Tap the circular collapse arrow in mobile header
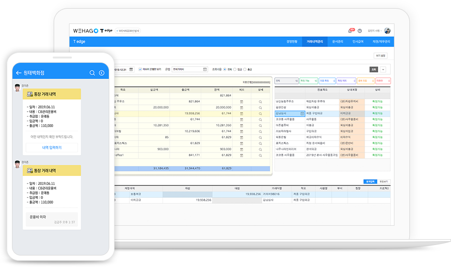The image size is (451, 267). tap(102, 73)
